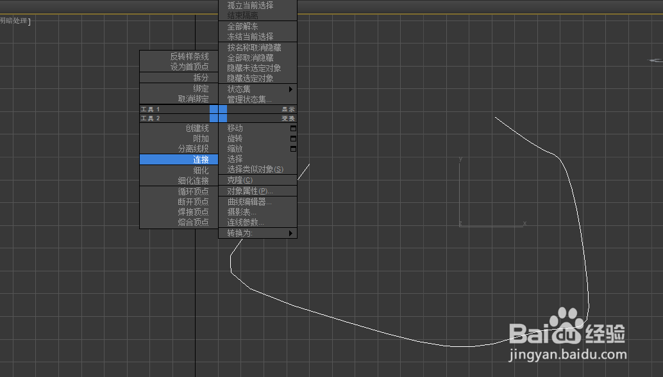Expand the 转换为 submenu arrow
663x377 pixels.
pos(290,233)
